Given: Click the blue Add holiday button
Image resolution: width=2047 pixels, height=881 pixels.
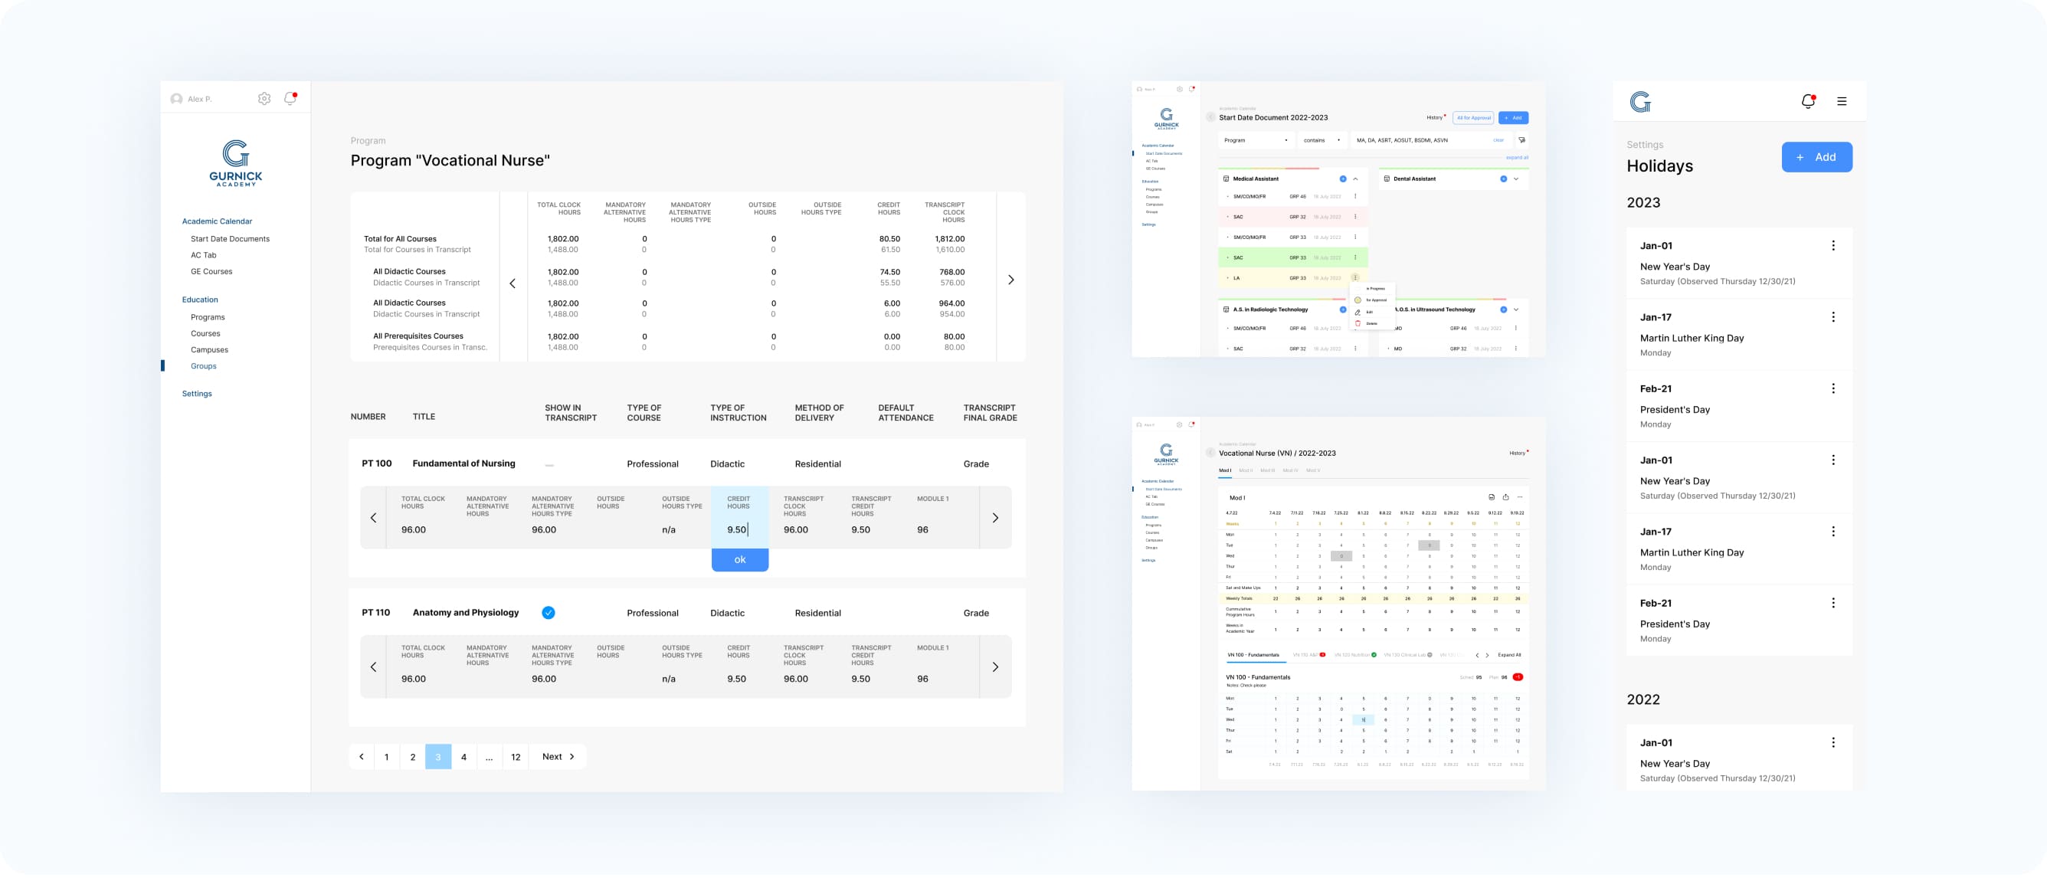Looking at the screenshot, I should (x=1816, y=157).
